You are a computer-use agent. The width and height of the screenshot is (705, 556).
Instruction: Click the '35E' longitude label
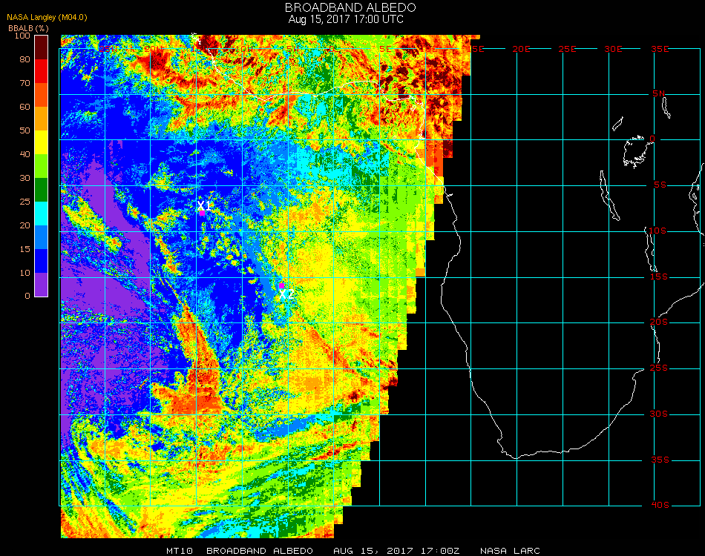(660, 49)
